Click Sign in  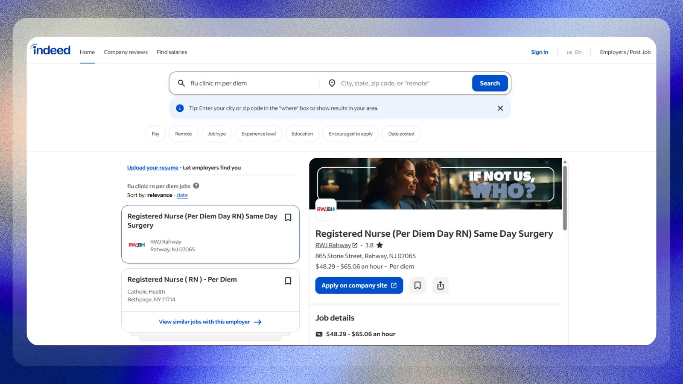540,52
